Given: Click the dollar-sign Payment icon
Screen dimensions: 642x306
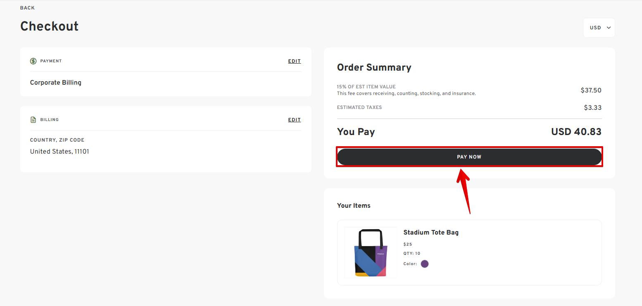Looking at the screenshot, I should pyautogui.click(x=33, y=61).
